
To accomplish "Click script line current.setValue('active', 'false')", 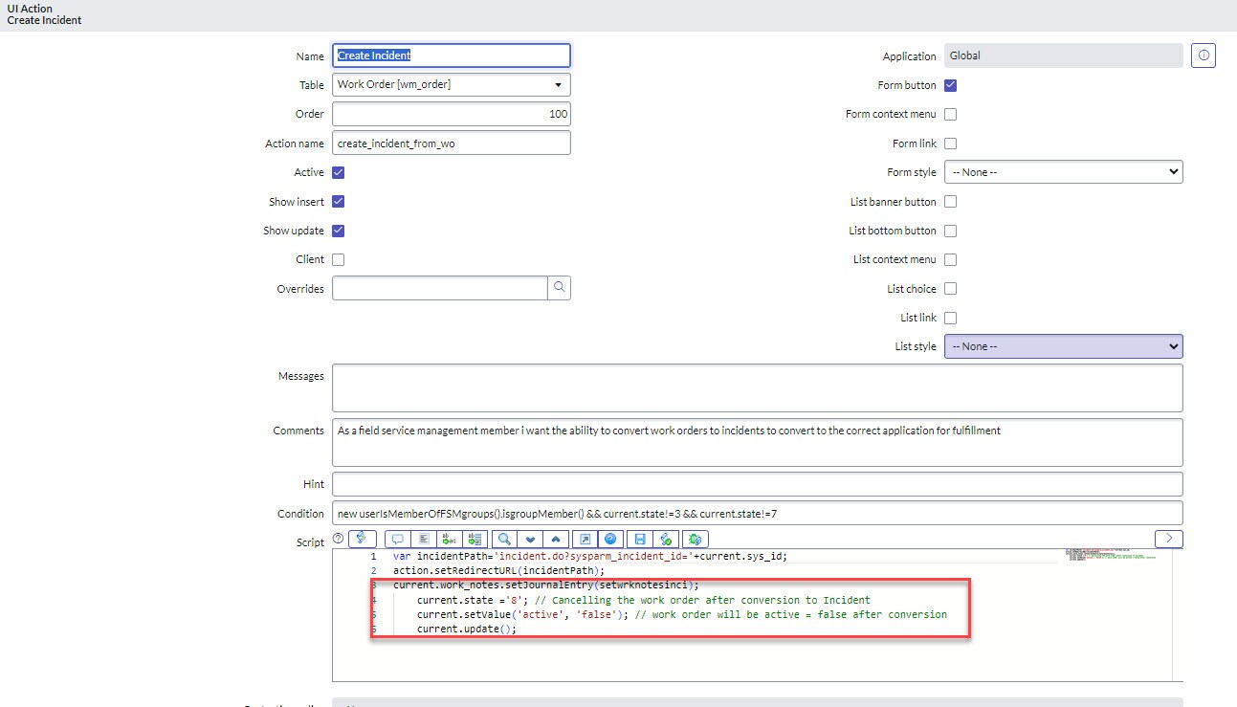I will click(682, 614).
